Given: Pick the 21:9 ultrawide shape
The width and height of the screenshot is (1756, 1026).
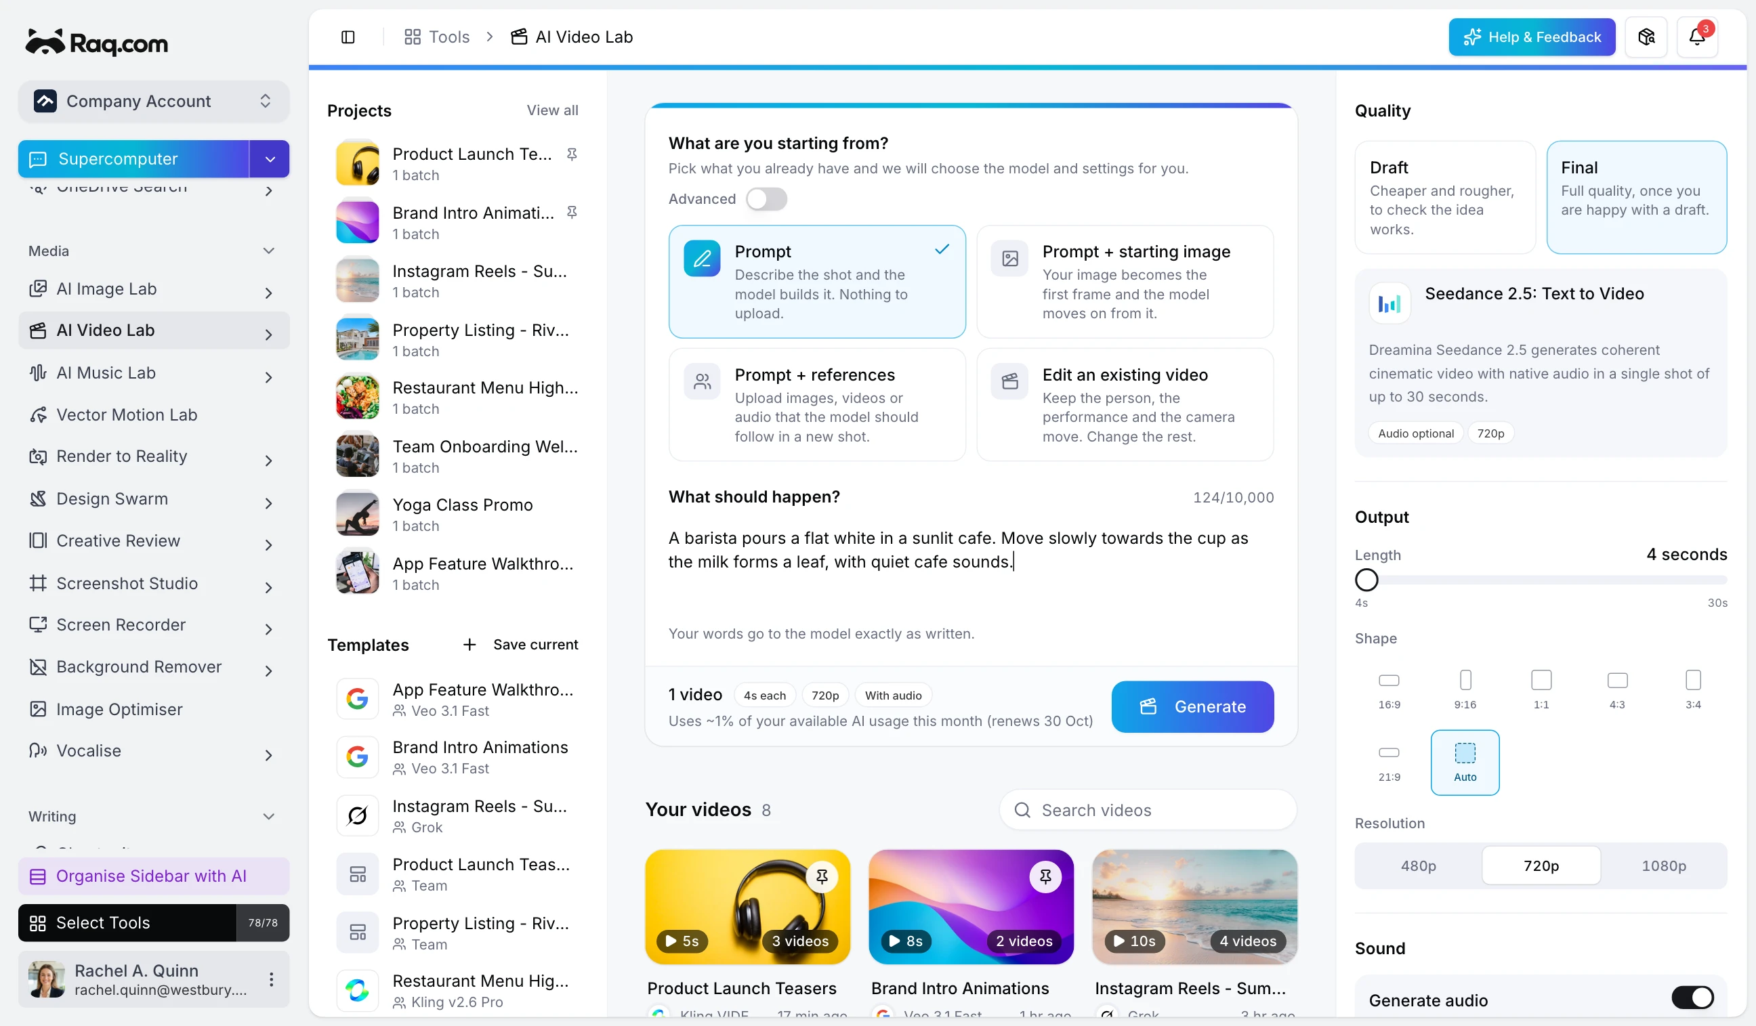Looking at the screenshot, I should (x=1389, y=762).
